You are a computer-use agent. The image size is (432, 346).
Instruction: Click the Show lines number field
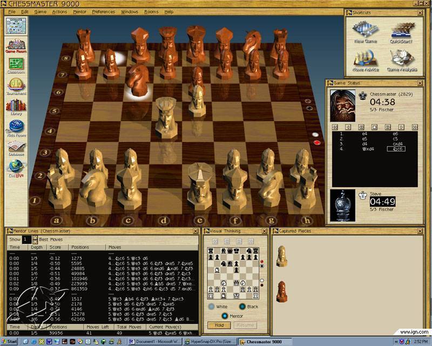[26, 239]
